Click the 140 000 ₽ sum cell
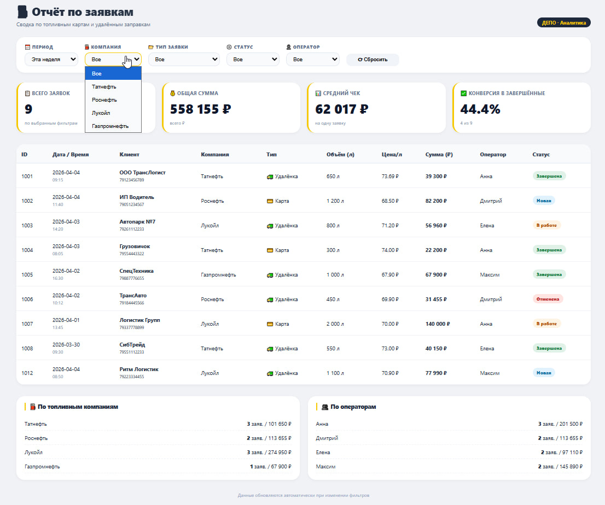 click(438, 324)
